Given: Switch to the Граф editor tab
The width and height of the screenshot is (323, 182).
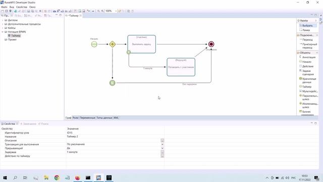Looking at the screenshot, I should (x=69, y=118).
